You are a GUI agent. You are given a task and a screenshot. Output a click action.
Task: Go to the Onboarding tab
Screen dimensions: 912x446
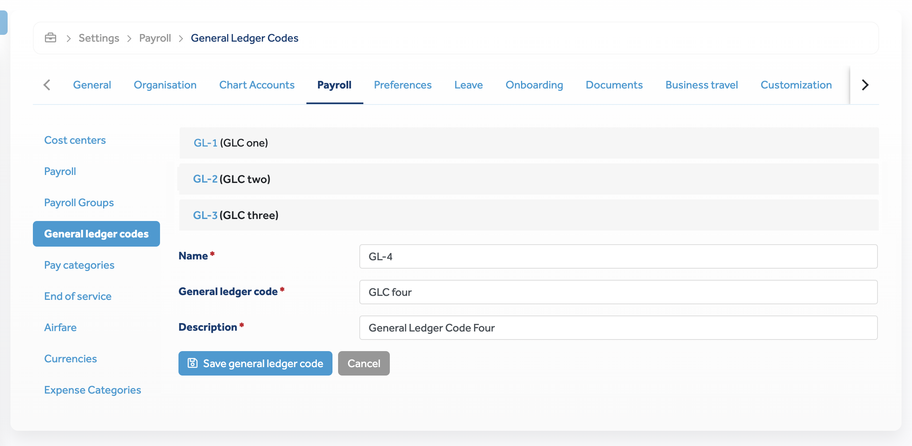pyautogui.click(x=534, y=85)
